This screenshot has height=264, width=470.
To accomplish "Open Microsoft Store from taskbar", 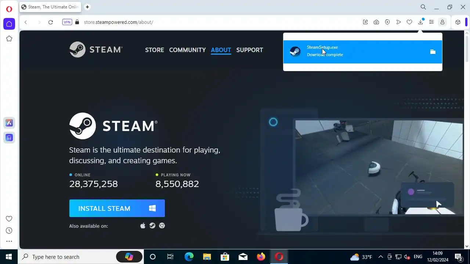I will 225,257.
